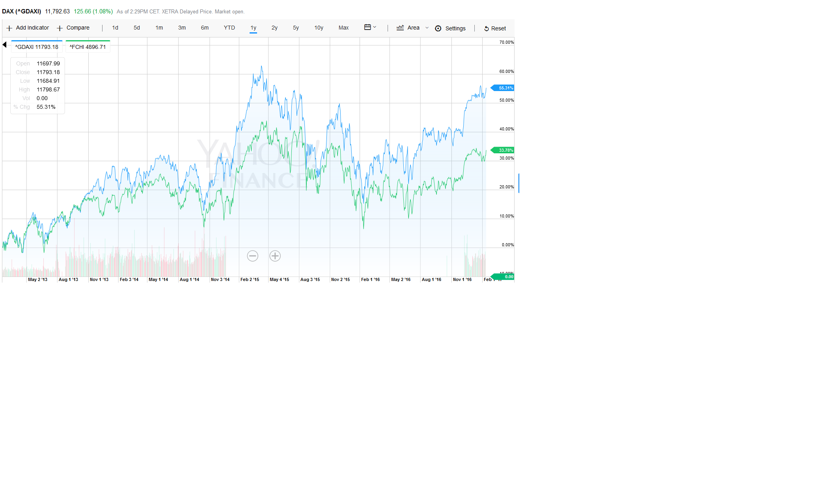
Task: Select the YTD time range
Action: point(229,28)
